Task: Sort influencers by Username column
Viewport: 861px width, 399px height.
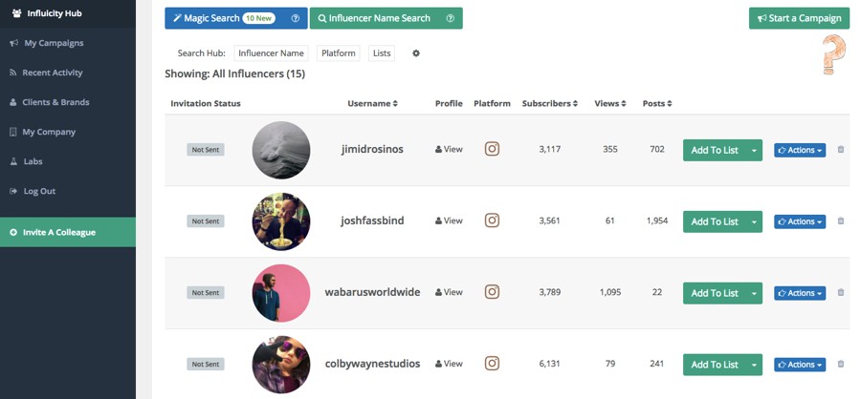Action: [x=372, y=103]
